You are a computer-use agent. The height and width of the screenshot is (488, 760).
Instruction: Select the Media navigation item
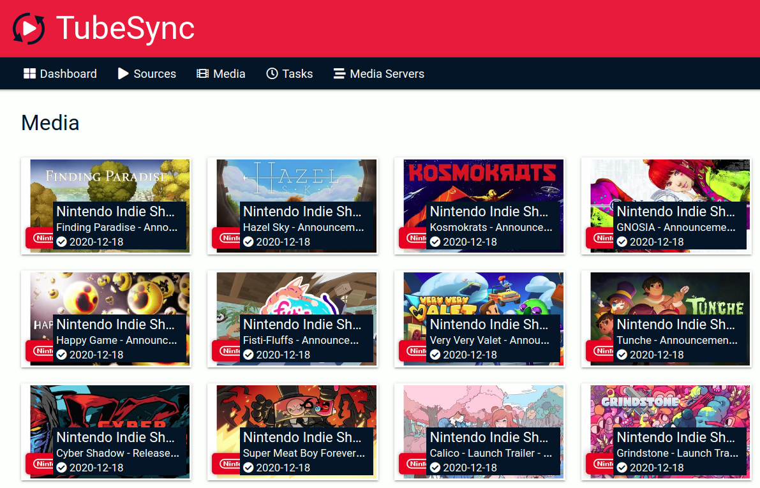221,73
